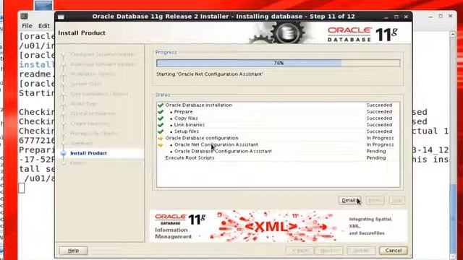
Task: Click 'Oracle Database Configuration Assistant' row text
Action: (223, 151)
